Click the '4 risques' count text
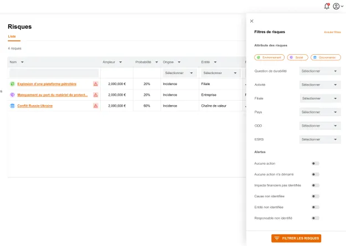 click(x=14, y=49)
